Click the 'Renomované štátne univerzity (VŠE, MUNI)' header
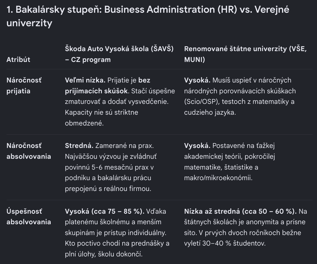The width and height of the screenshot is (317, 264). coord(245,54)
